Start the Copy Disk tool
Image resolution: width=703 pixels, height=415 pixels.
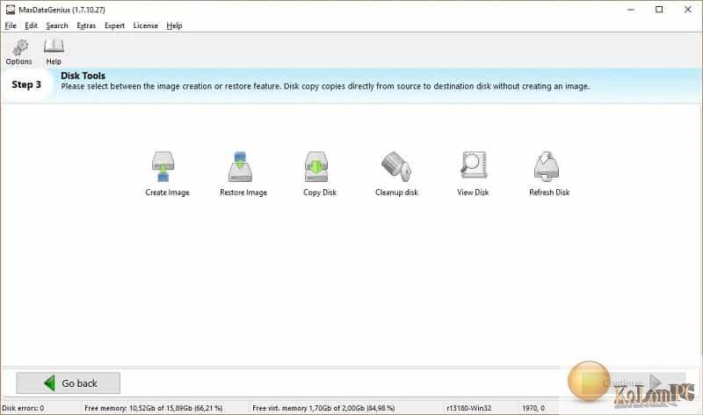tap(319, 173)
